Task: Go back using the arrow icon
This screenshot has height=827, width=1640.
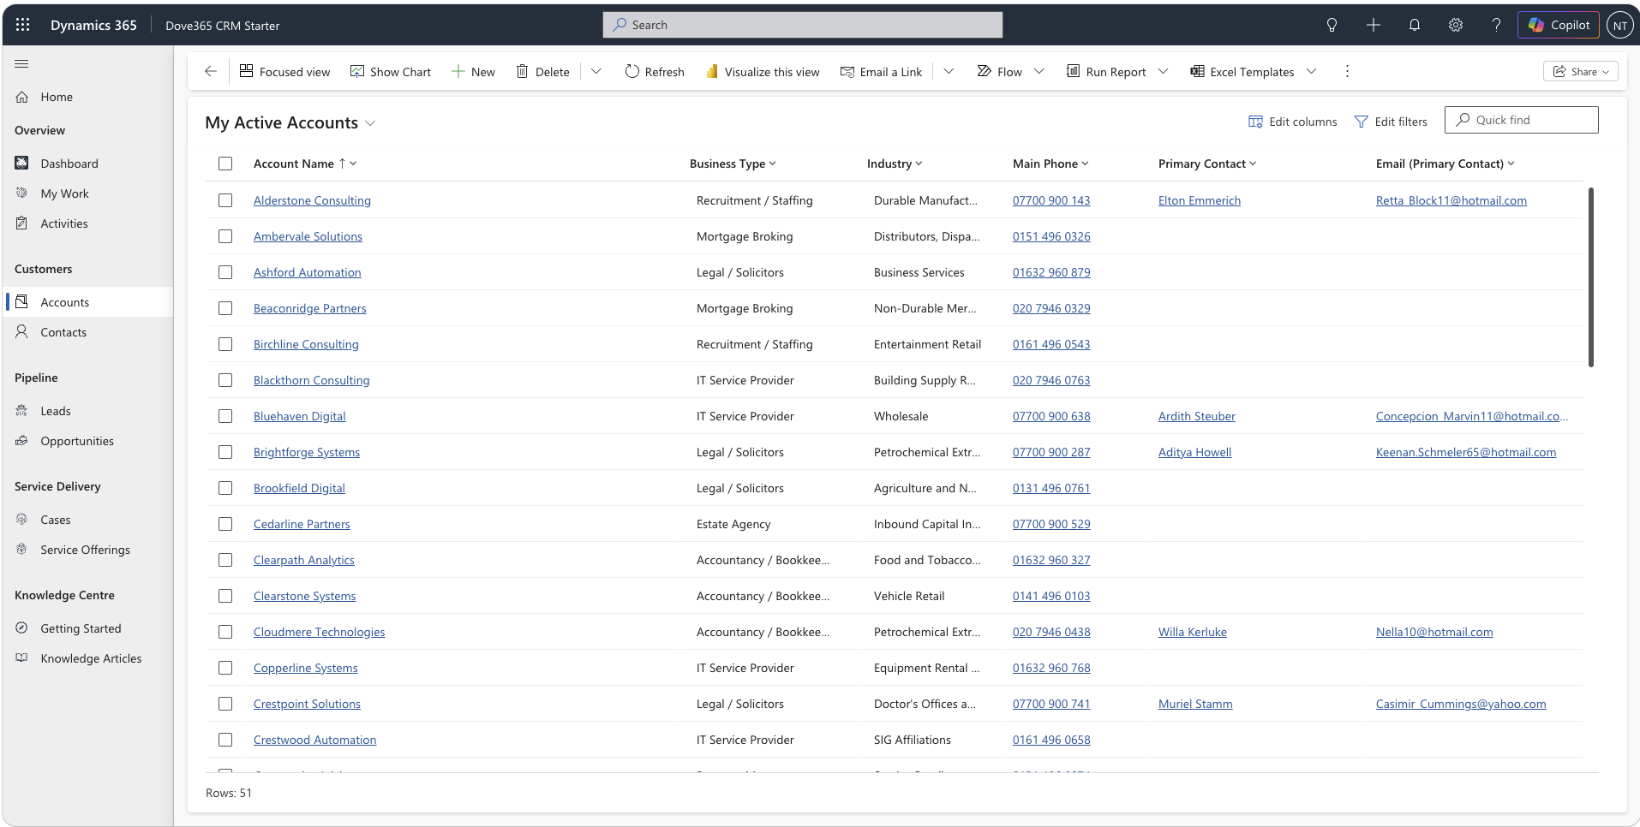Action: [211, 71]
